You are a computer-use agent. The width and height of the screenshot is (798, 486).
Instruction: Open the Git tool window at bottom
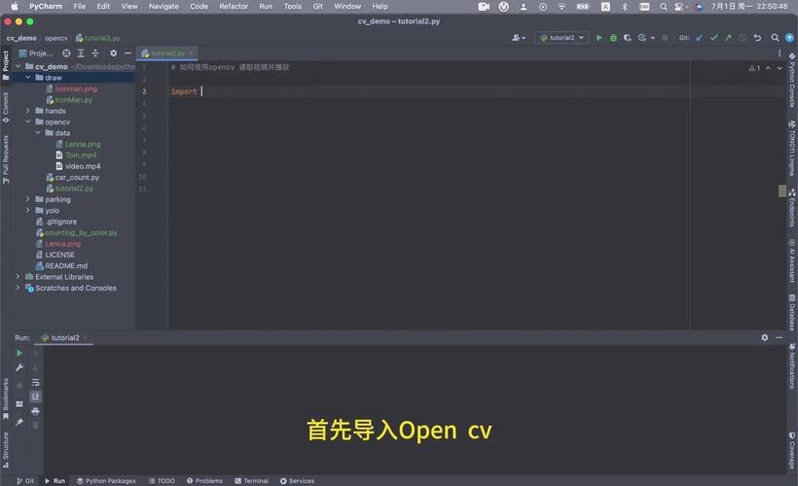[25, 480]
